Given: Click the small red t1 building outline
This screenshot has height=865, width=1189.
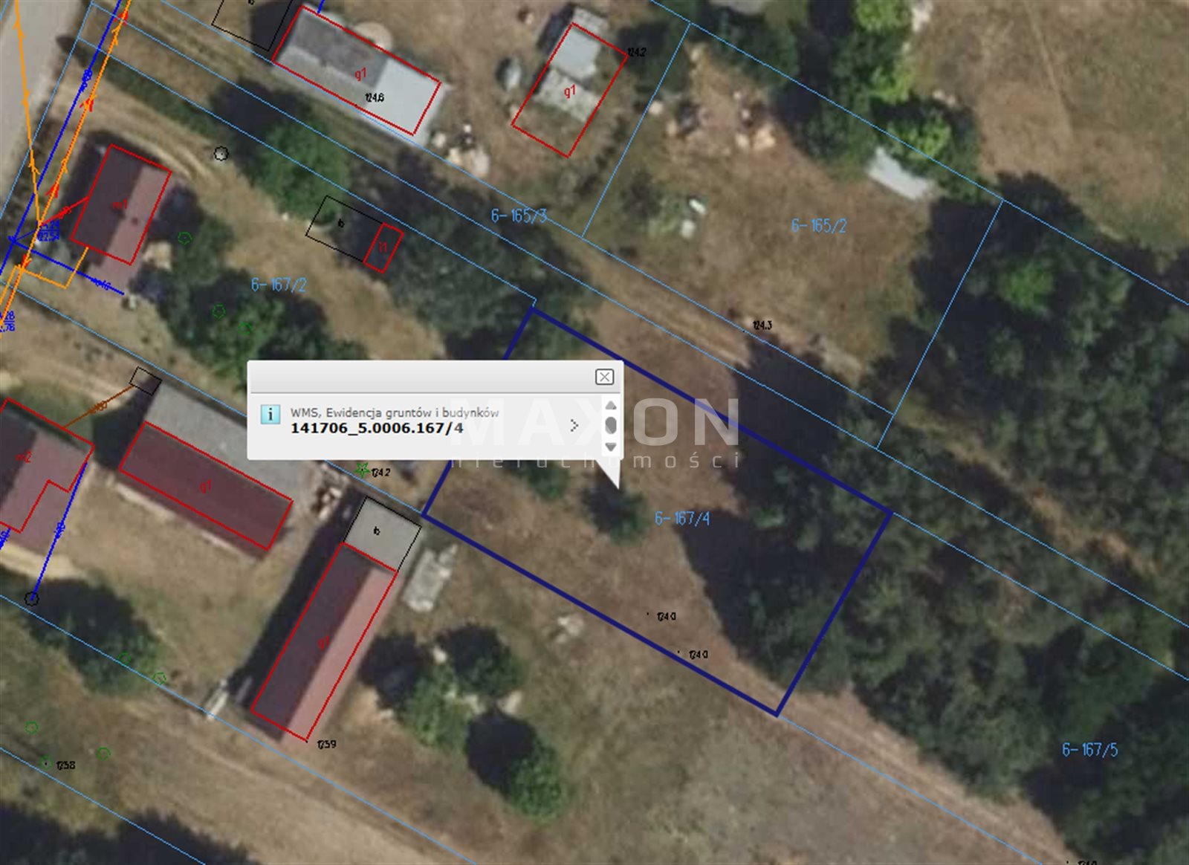Looking at the screenshot, I should point(383,248).
